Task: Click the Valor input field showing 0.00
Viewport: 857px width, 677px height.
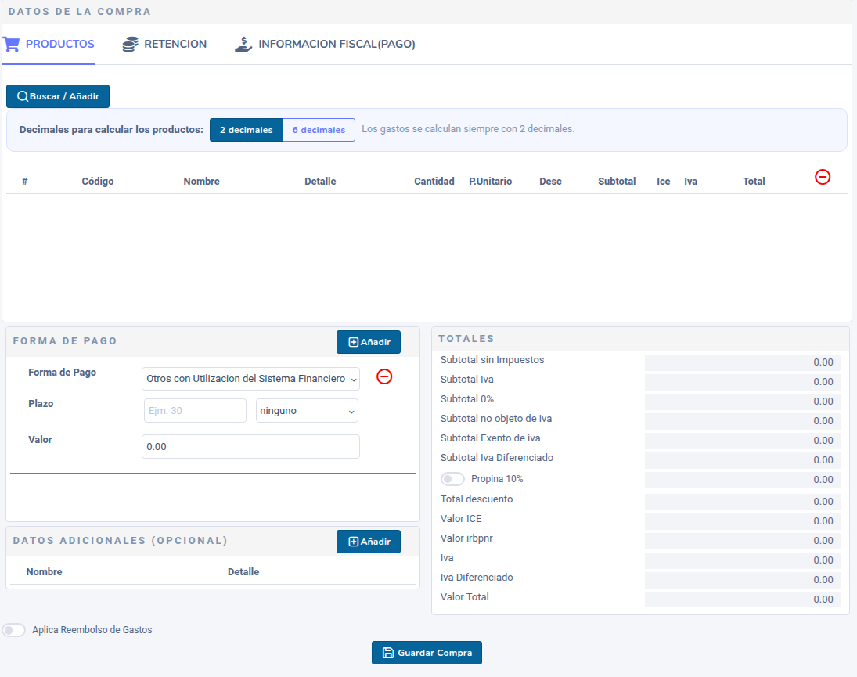Action: point(251,446)
